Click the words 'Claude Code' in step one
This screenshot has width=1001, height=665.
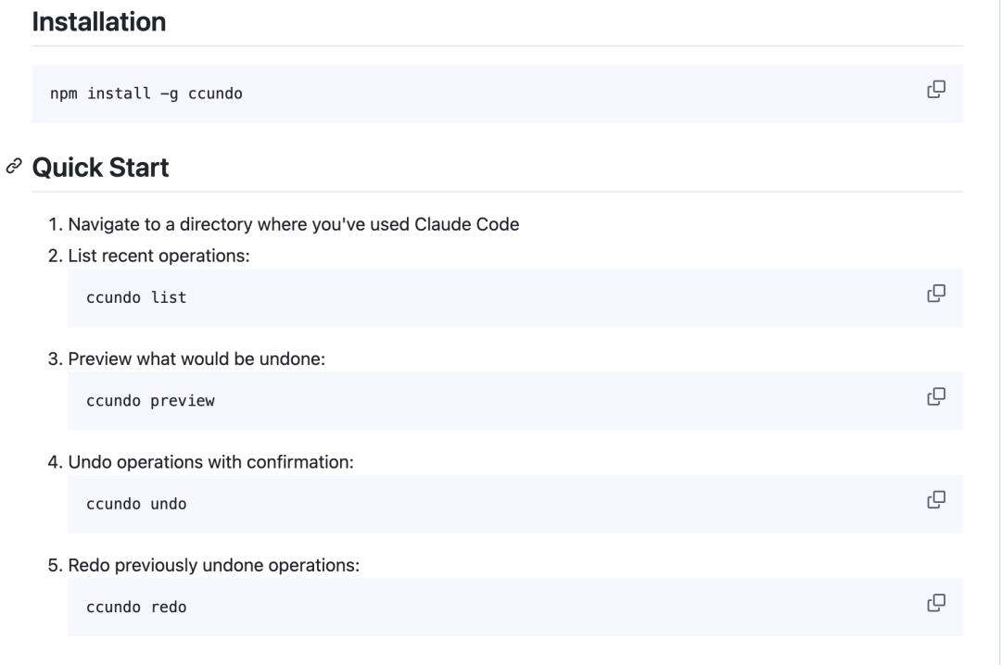[x=466, y=225]
